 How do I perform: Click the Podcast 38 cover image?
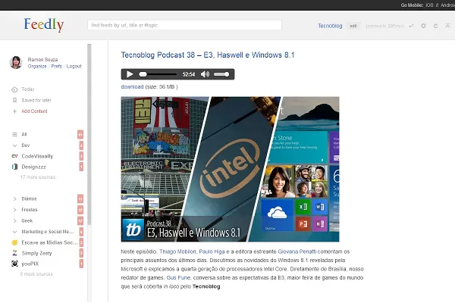click(x=230, y=170)
